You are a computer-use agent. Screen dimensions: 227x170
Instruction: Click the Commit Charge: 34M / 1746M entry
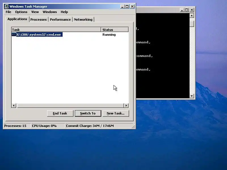(x=98, y=126)
